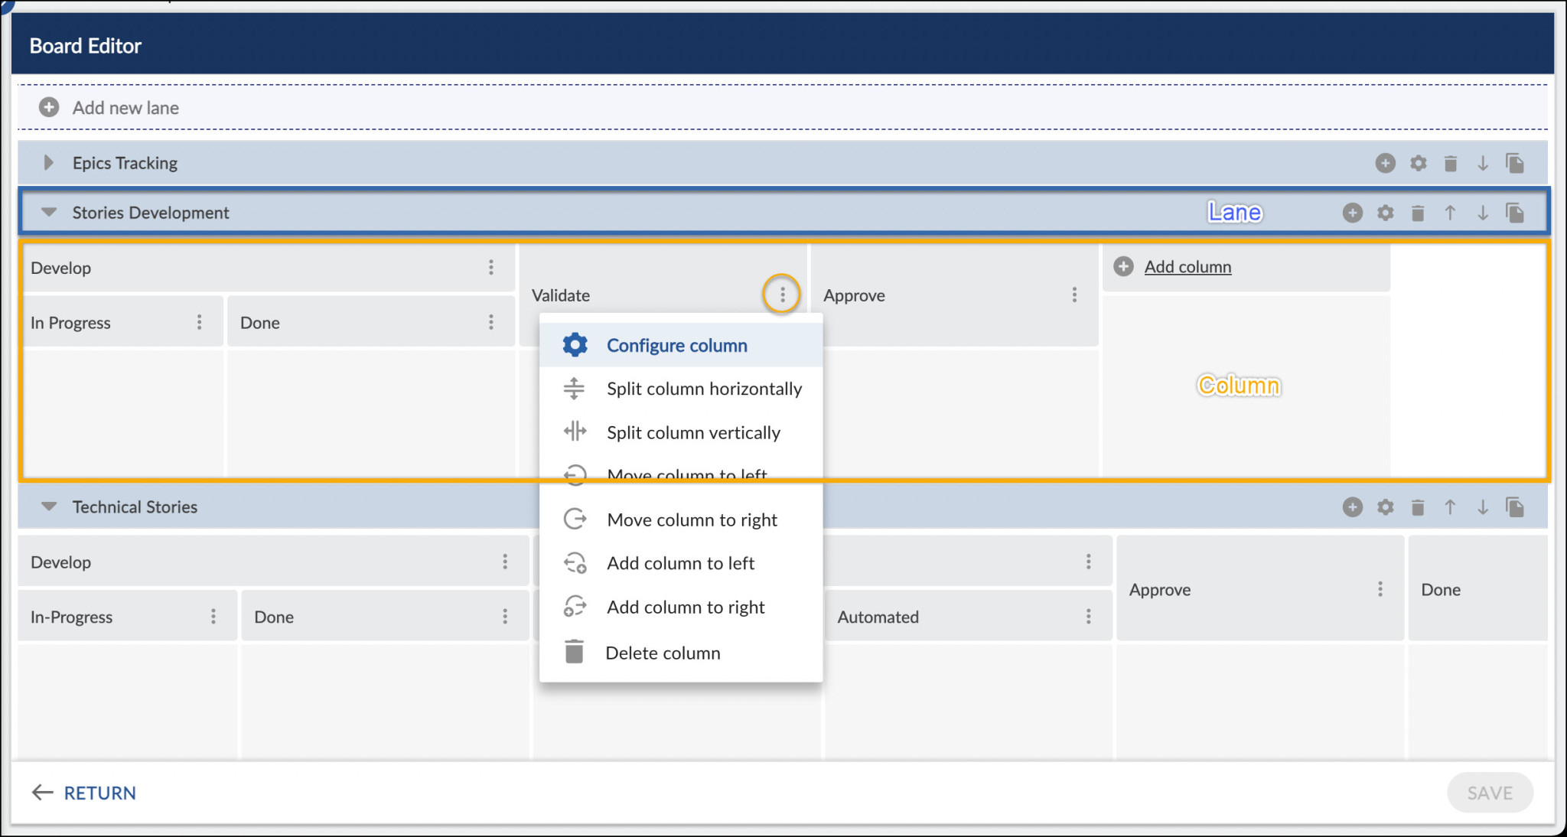The image size is (1567, 837).
Task: Click the plus icon on Technical Stories lane
Action: (1353, 506)
